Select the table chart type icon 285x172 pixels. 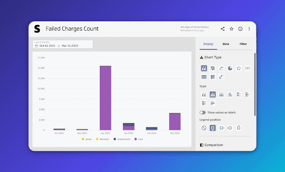click(x=204, y=77)
